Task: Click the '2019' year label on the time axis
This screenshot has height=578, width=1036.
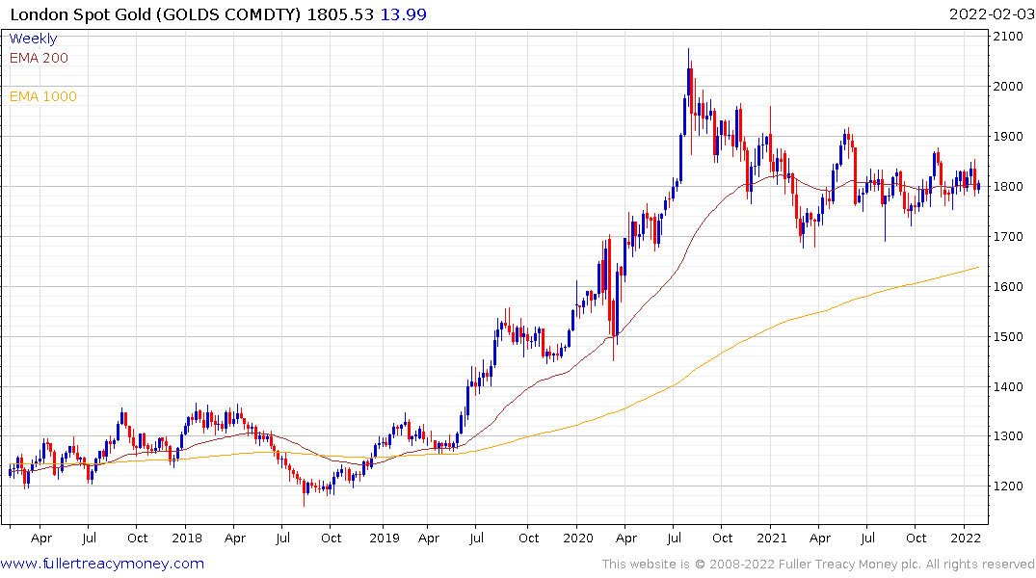Action: [x=385, y=538]
